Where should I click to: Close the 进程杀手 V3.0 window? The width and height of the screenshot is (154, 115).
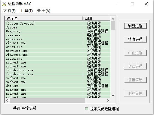coord(146,4)
